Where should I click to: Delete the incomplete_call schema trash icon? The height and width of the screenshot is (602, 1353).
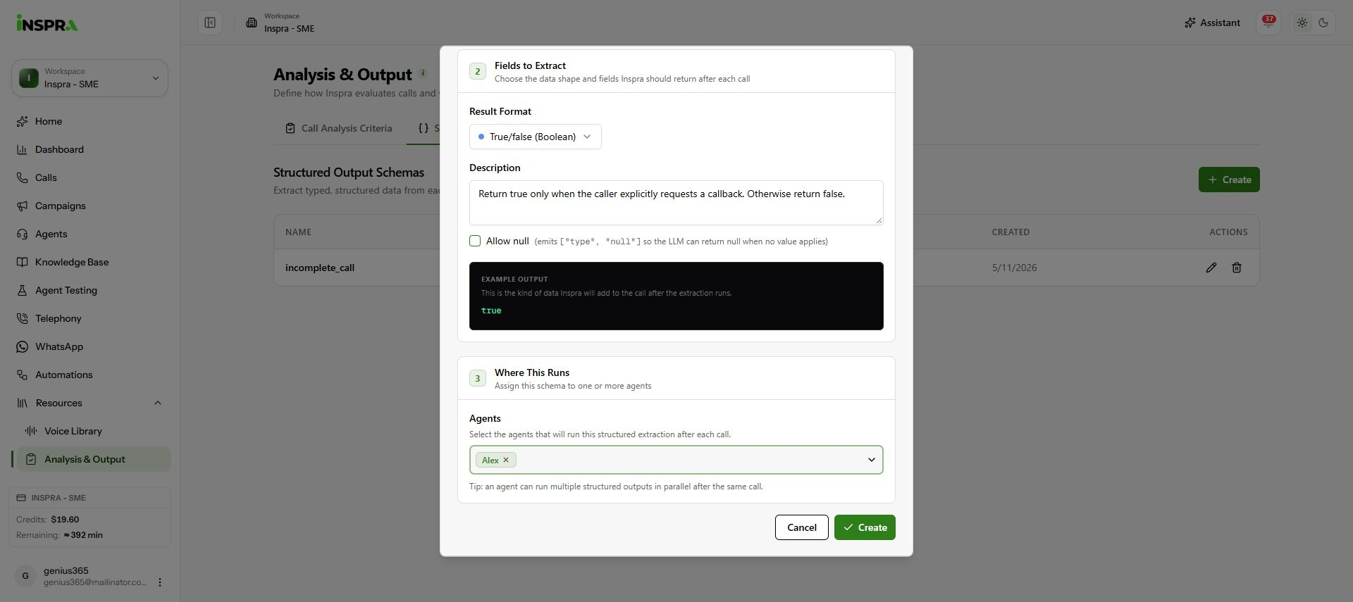[1236, 268]
